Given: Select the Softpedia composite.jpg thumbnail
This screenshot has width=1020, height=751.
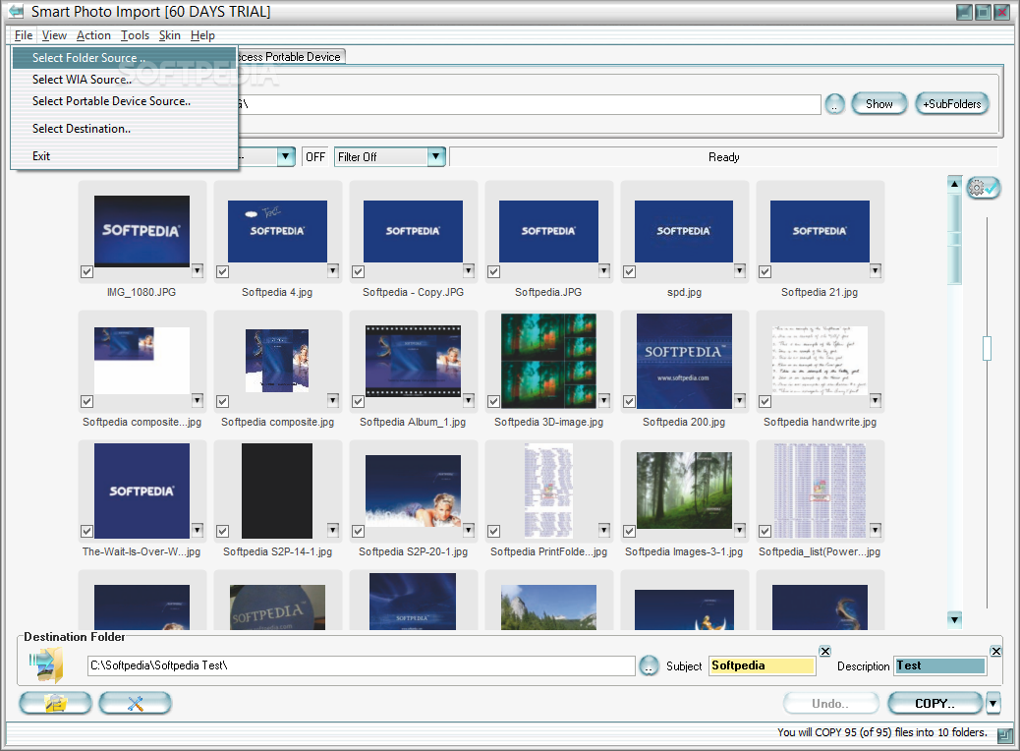Looking at the screenshot, I should tap(277, 361).
